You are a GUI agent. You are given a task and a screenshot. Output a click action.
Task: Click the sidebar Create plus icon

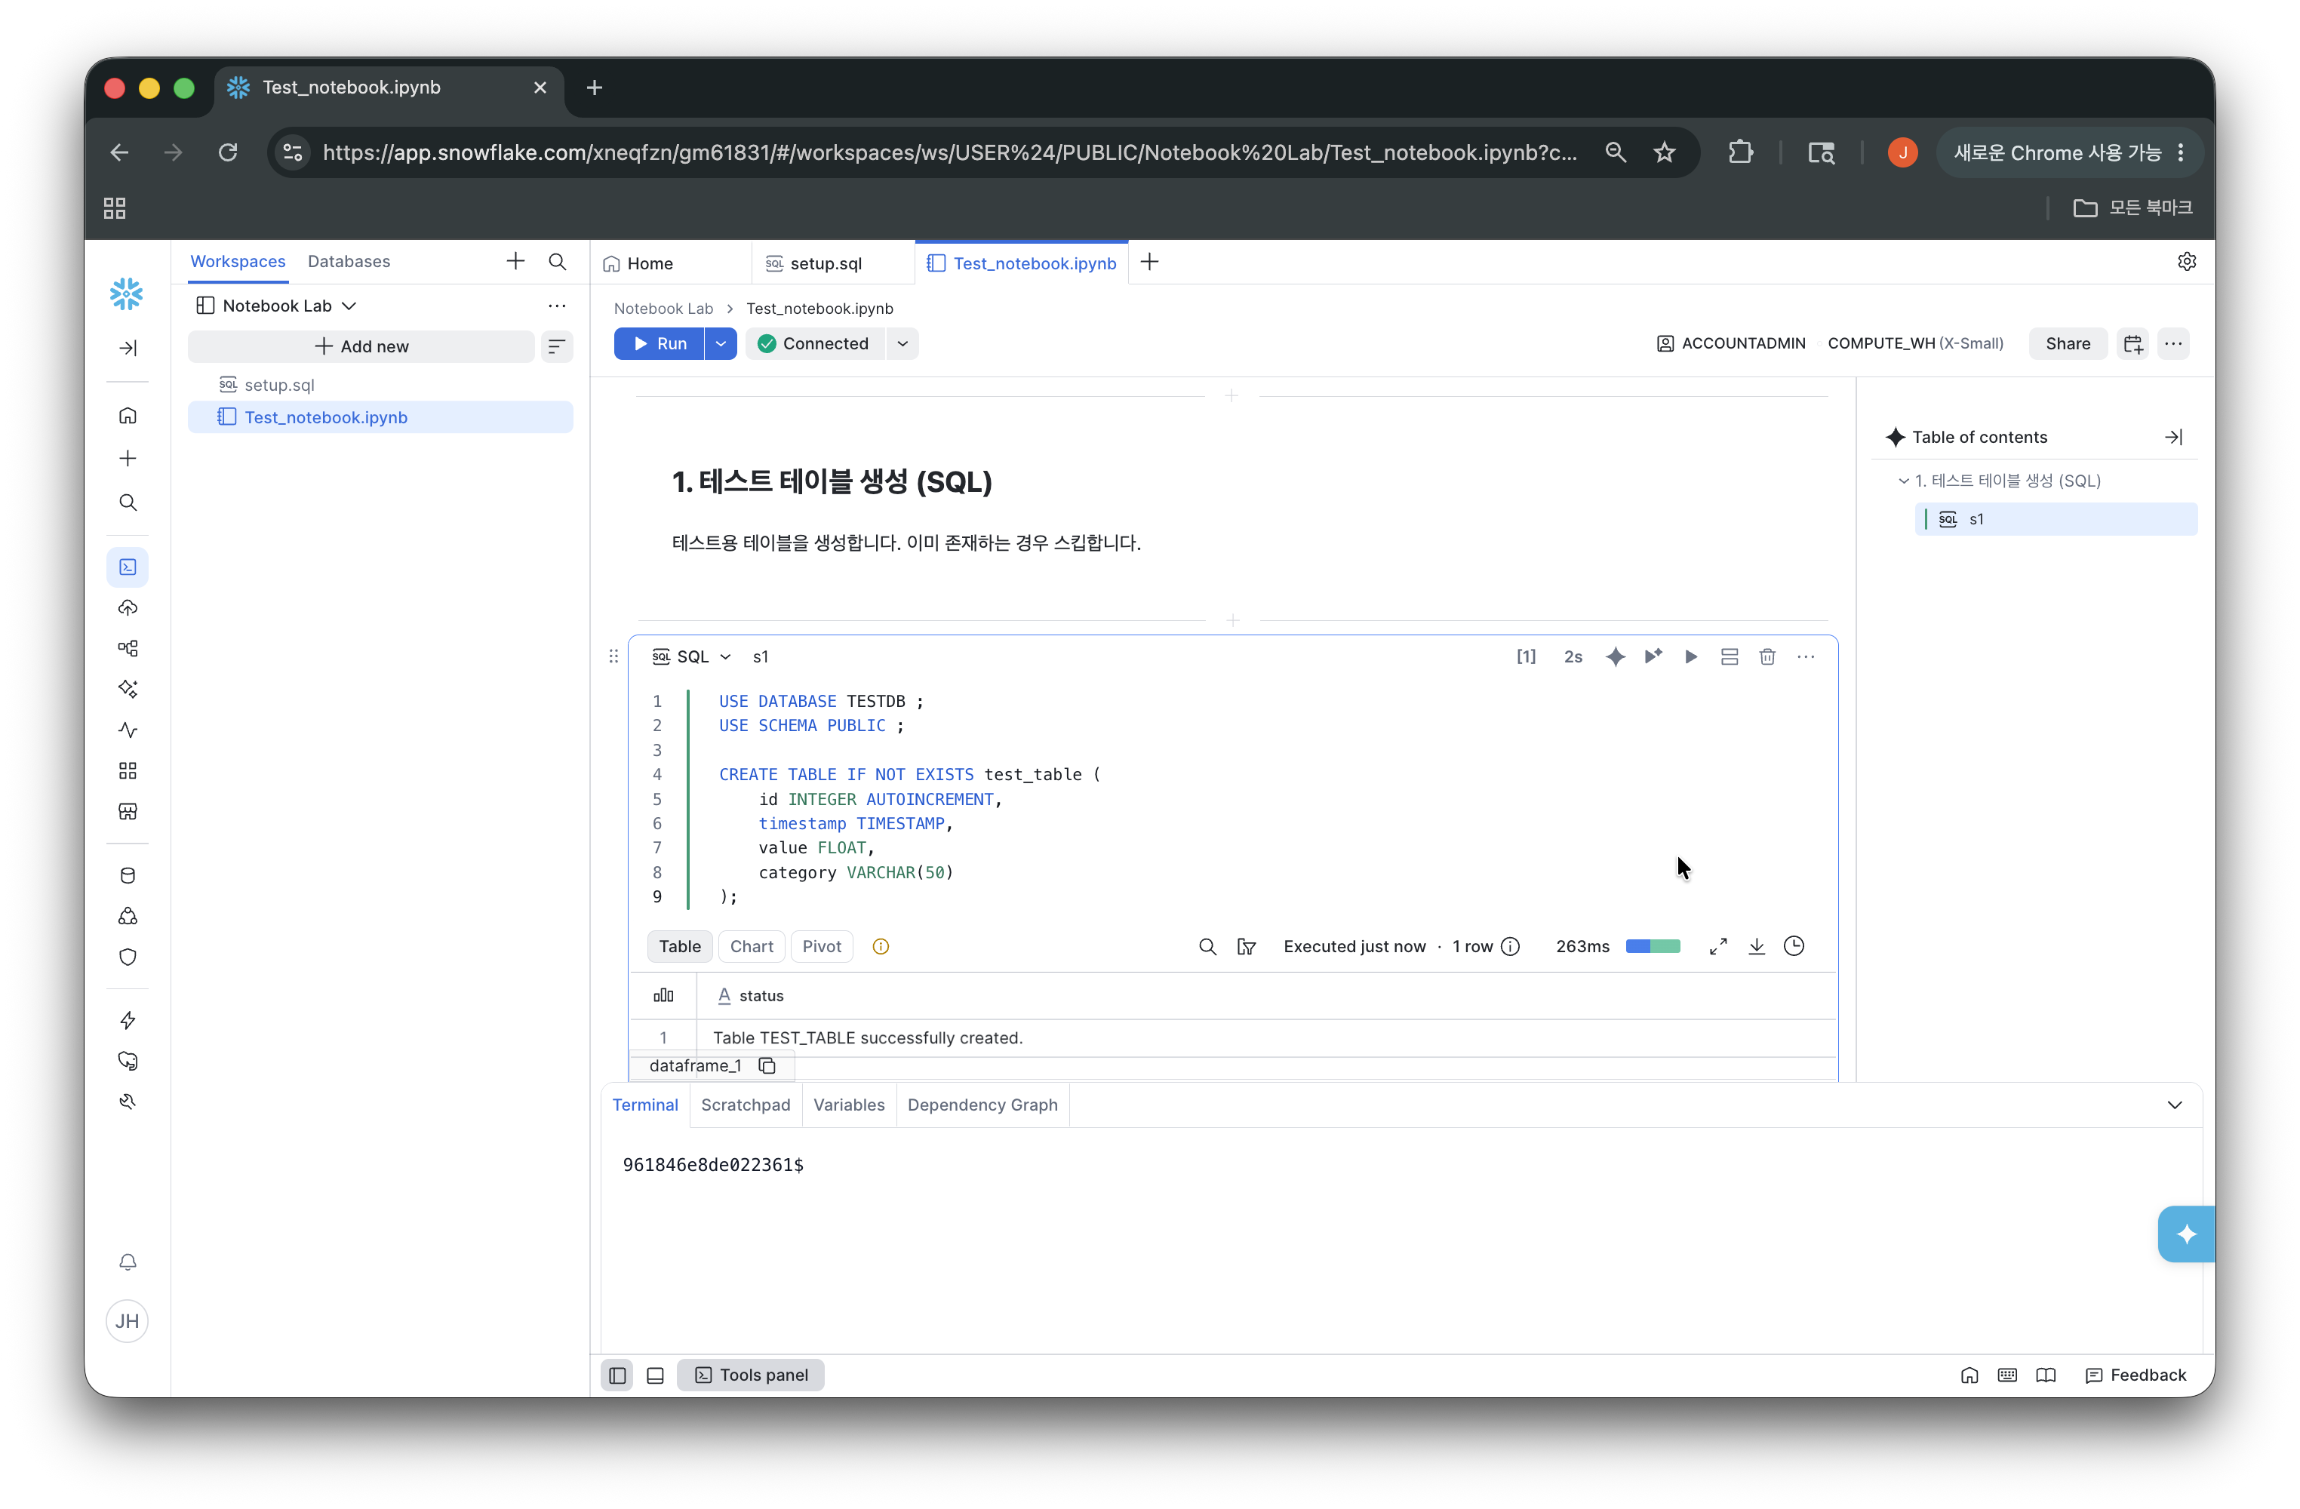point(128,458)
